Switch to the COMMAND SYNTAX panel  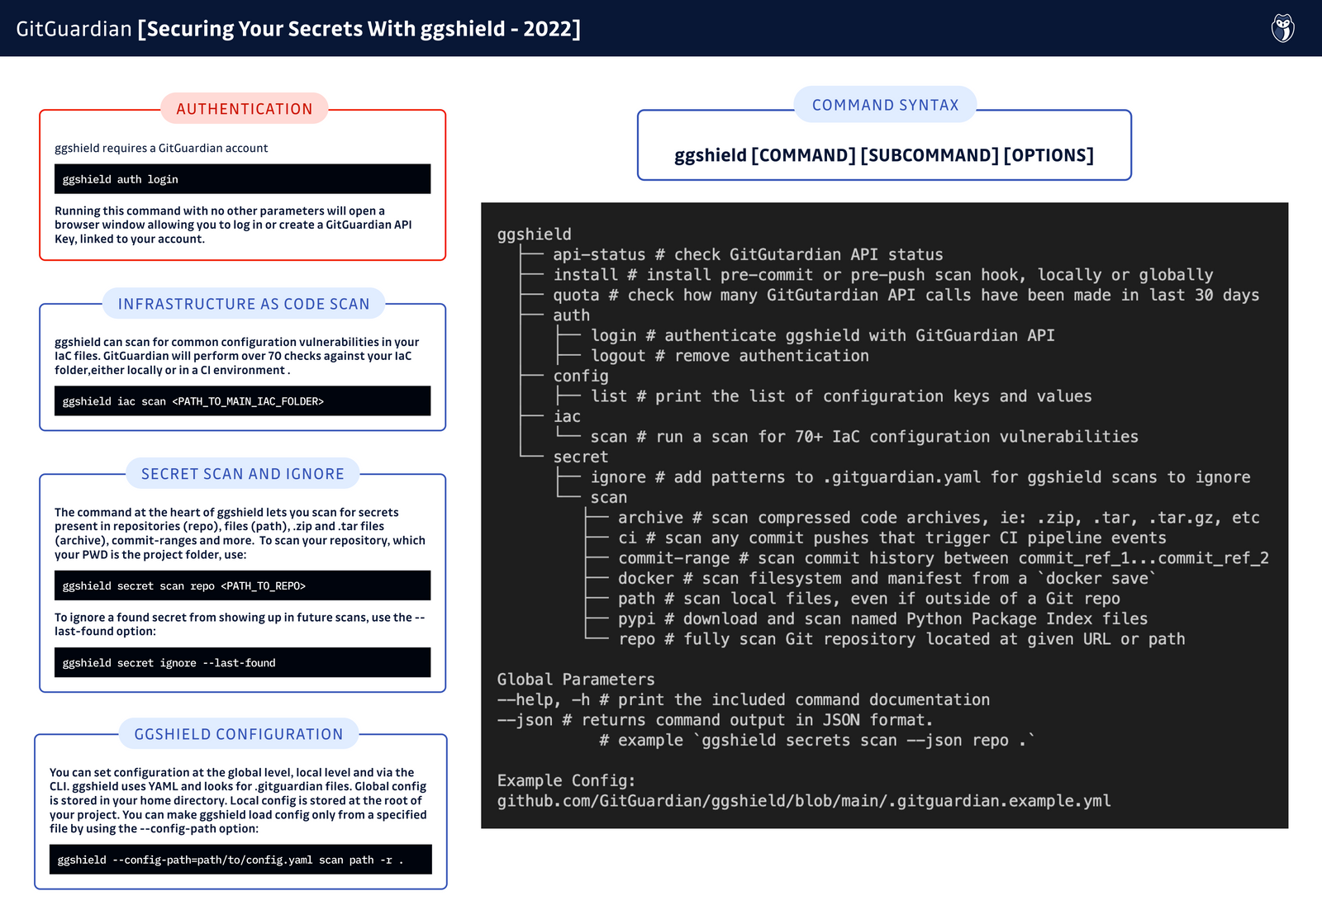point(886,105)
